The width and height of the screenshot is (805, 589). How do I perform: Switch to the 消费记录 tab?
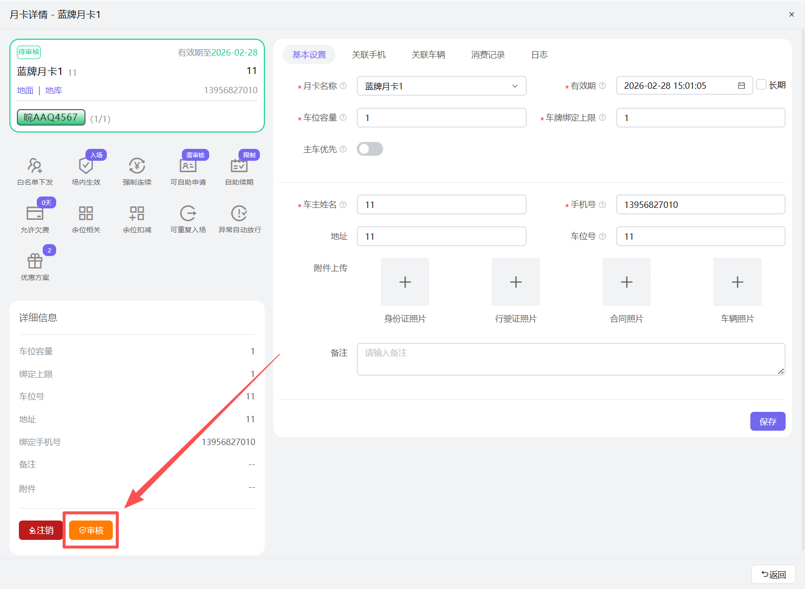[x=487, y=55]
